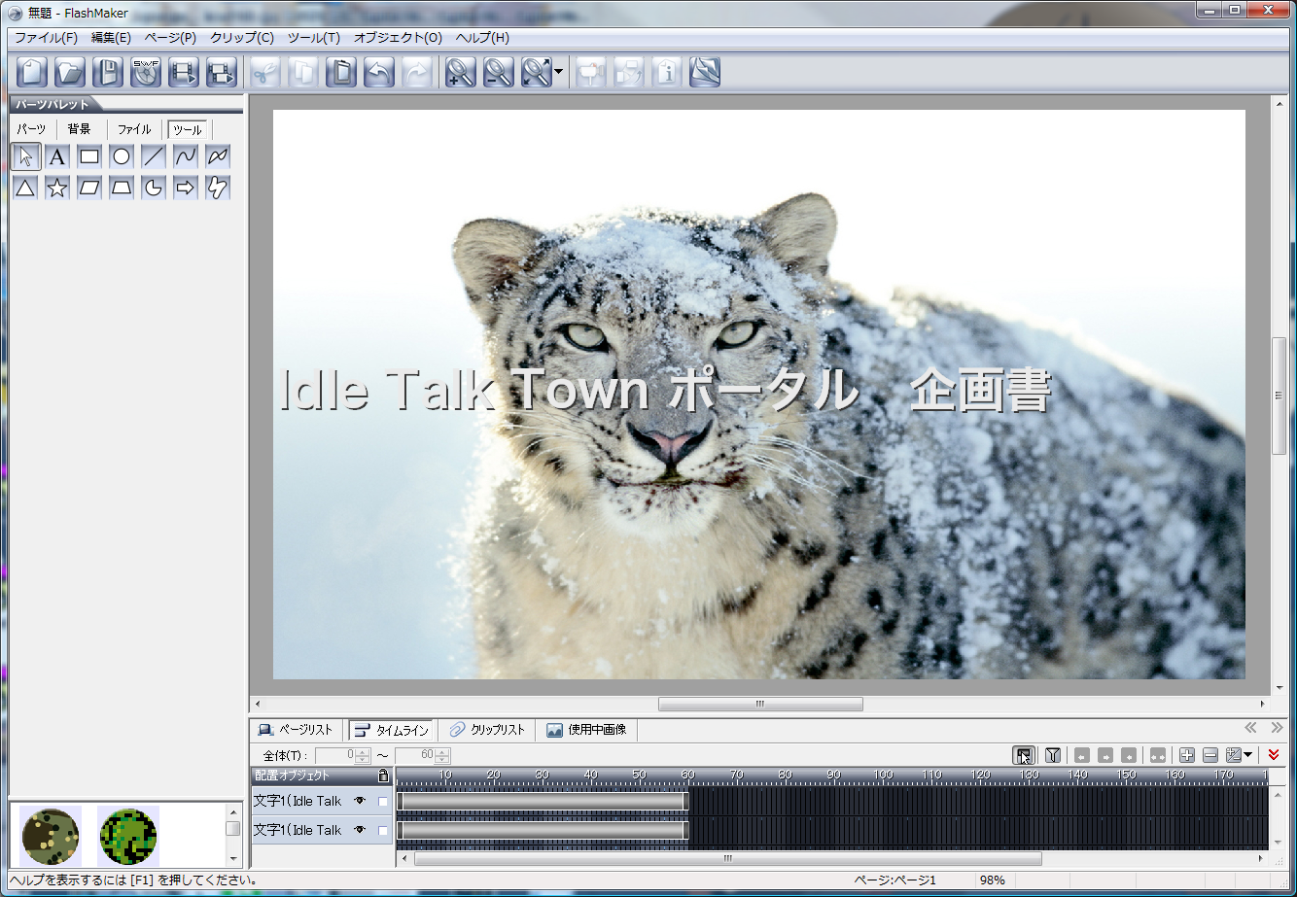The height and width of the screenshot is (897, 1297).
Task: Select the Star shape tool
Action: coord(57,189)
